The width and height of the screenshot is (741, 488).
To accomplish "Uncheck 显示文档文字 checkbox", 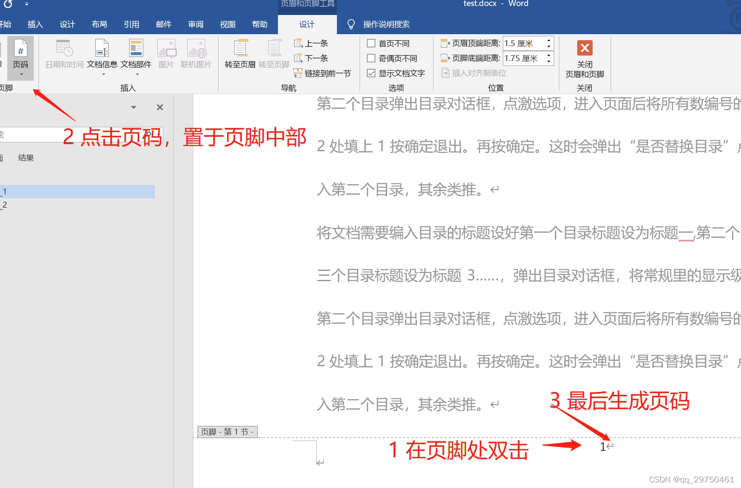I will point(371,73).
